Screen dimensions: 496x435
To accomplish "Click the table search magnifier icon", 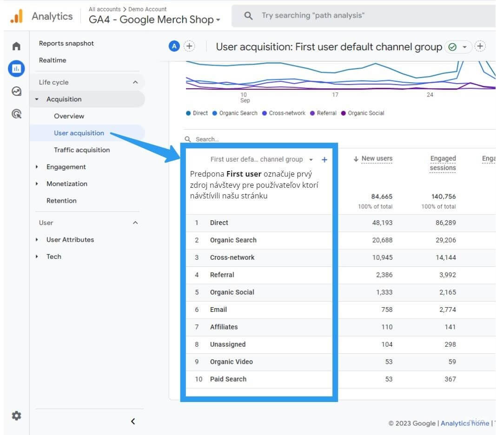I will point(188,139).
